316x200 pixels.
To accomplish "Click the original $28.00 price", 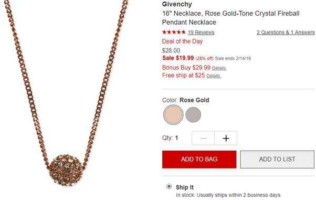I will (171, 50).
